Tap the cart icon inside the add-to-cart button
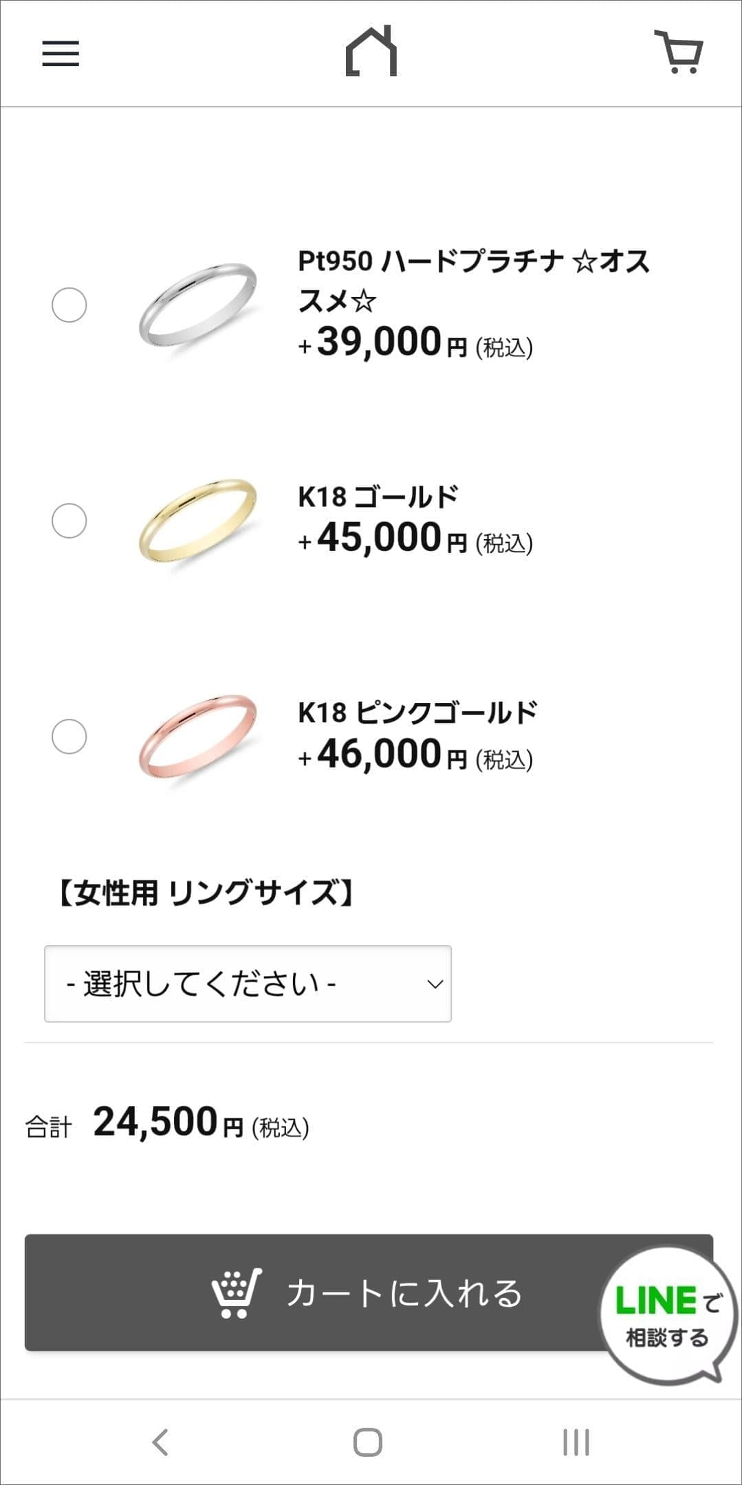This screenshot has width=742, height=1485. (236, 1292)
